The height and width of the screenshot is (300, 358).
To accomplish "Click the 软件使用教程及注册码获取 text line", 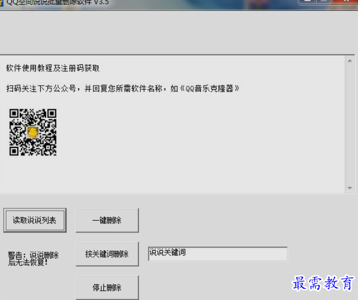I will click(x=53, y=68).
